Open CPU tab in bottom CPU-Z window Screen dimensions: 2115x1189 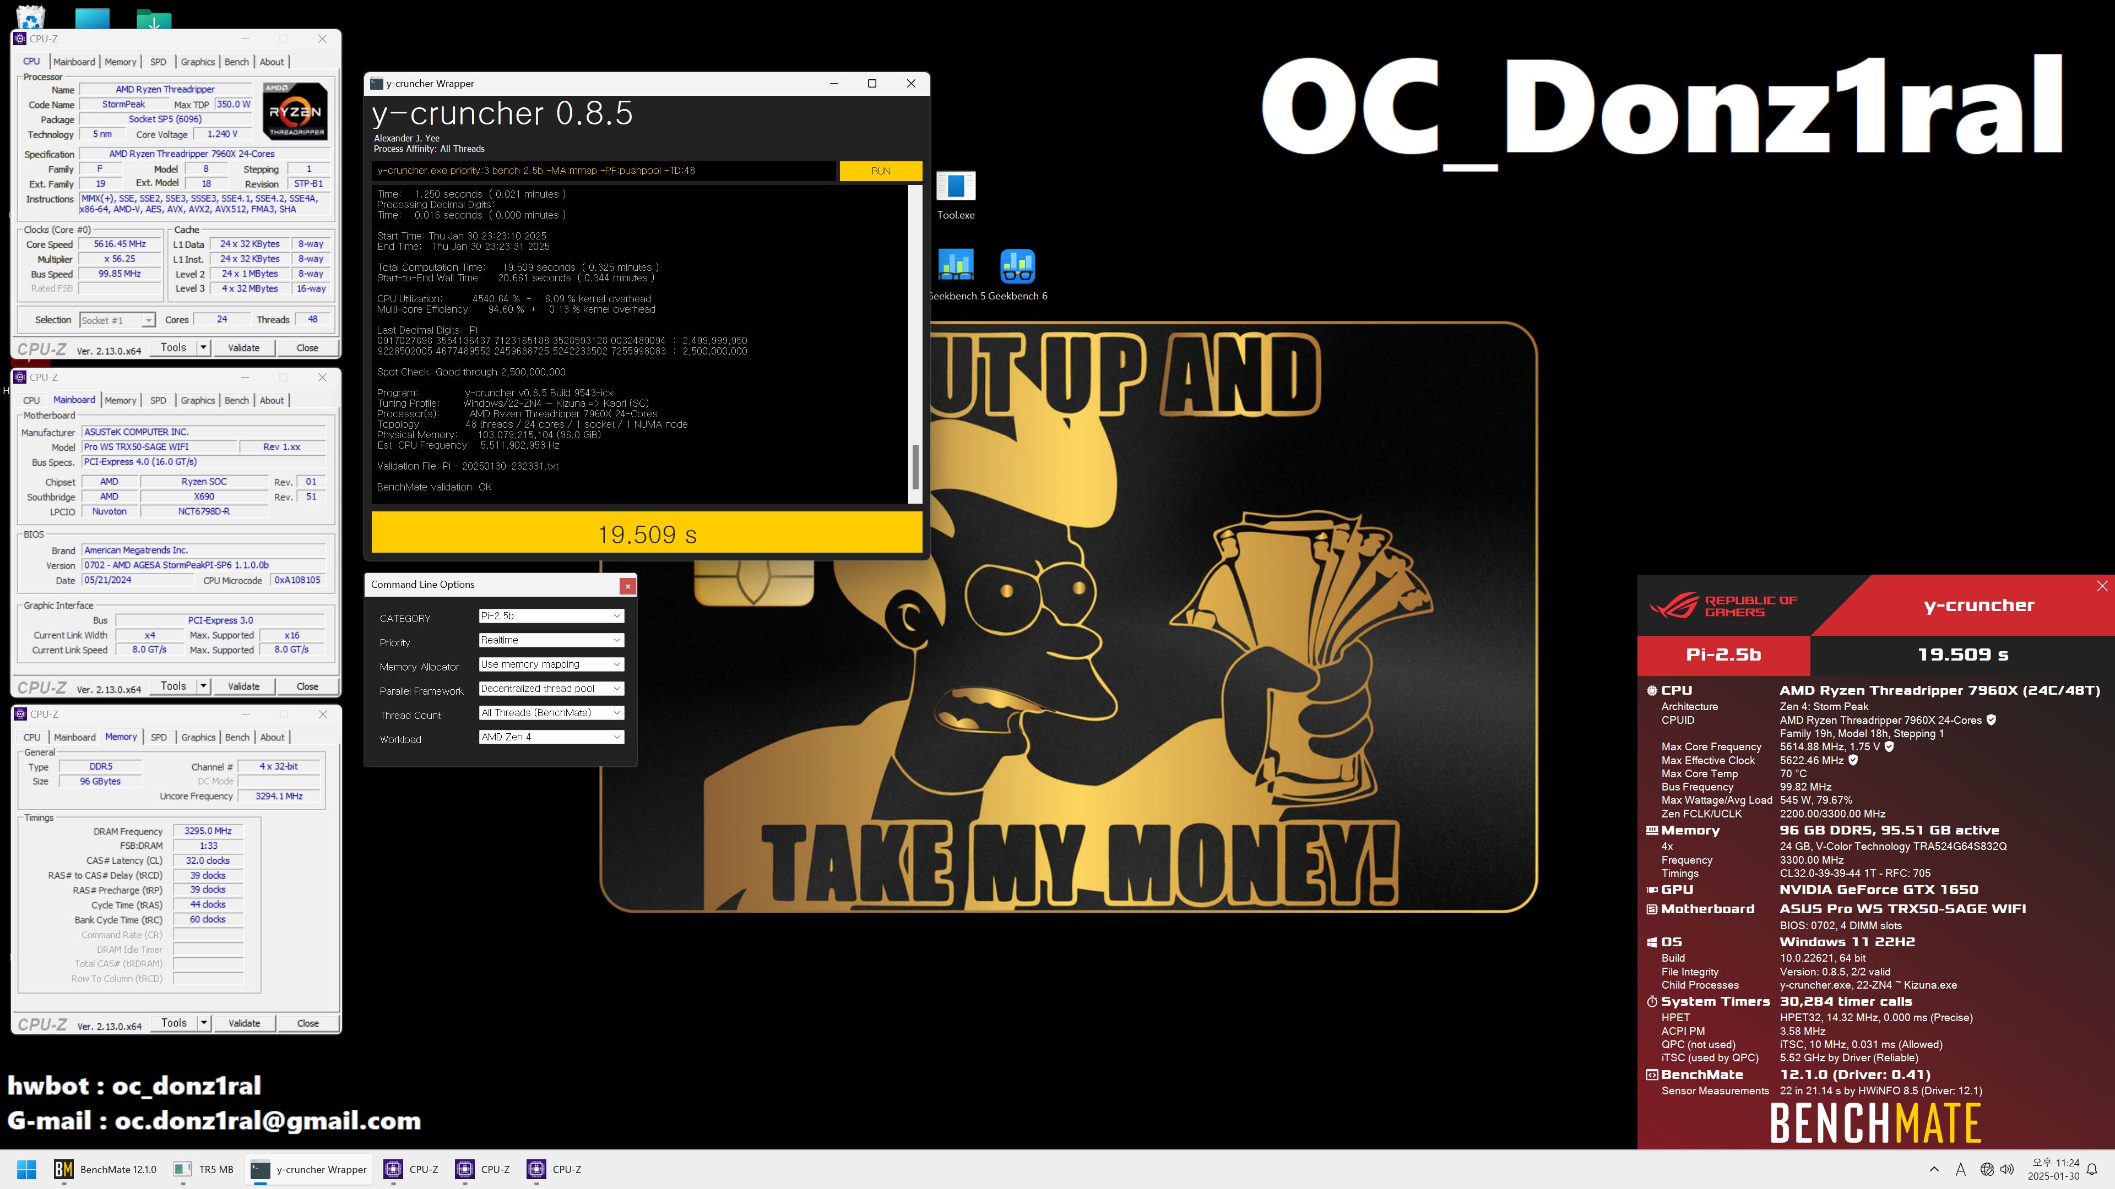pyautogui.click(x=32, y=738)
